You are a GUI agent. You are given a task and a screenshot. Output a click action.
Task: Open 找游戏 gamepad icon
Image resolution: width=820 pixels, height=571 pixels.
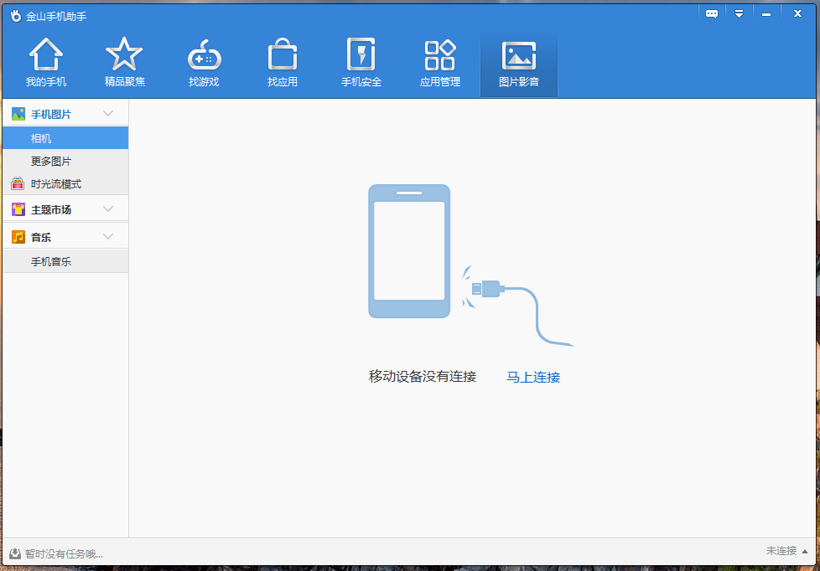click(204, 55)
